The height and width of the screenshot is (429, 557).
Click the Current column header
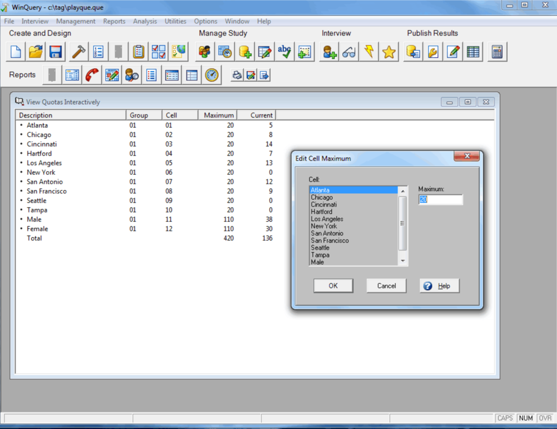(256, 115)
